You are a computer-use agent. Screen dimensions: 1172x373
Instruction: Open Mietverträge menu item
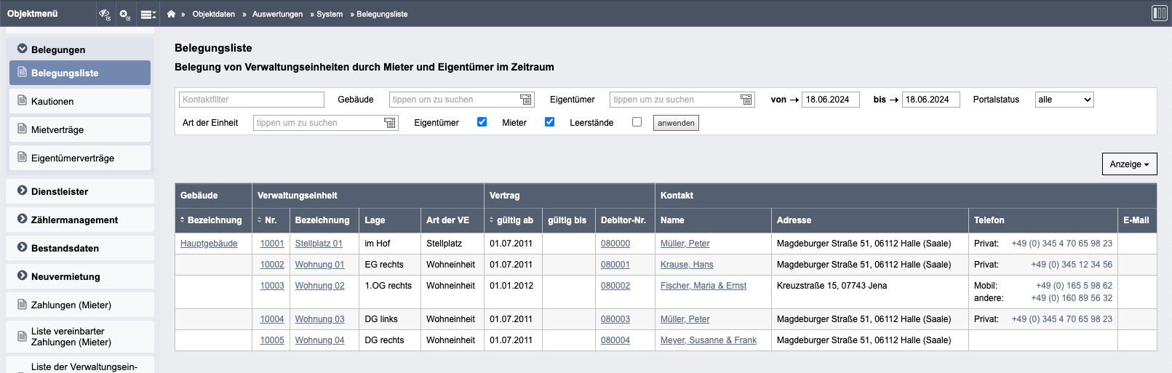coord(80,129)
